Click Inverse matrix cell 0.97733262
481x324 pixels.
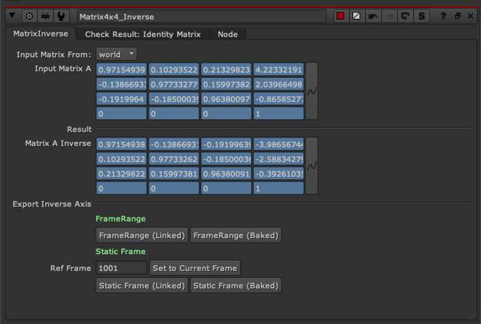coord(174,159)
